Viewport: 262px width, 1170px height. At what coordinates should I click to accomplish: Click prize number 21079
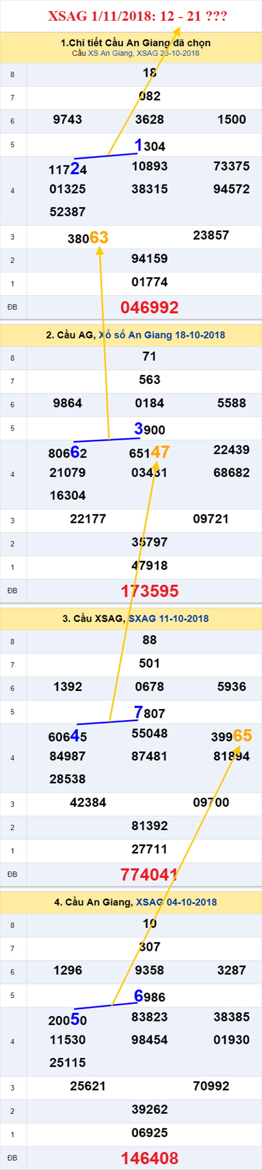coord(68,473)
